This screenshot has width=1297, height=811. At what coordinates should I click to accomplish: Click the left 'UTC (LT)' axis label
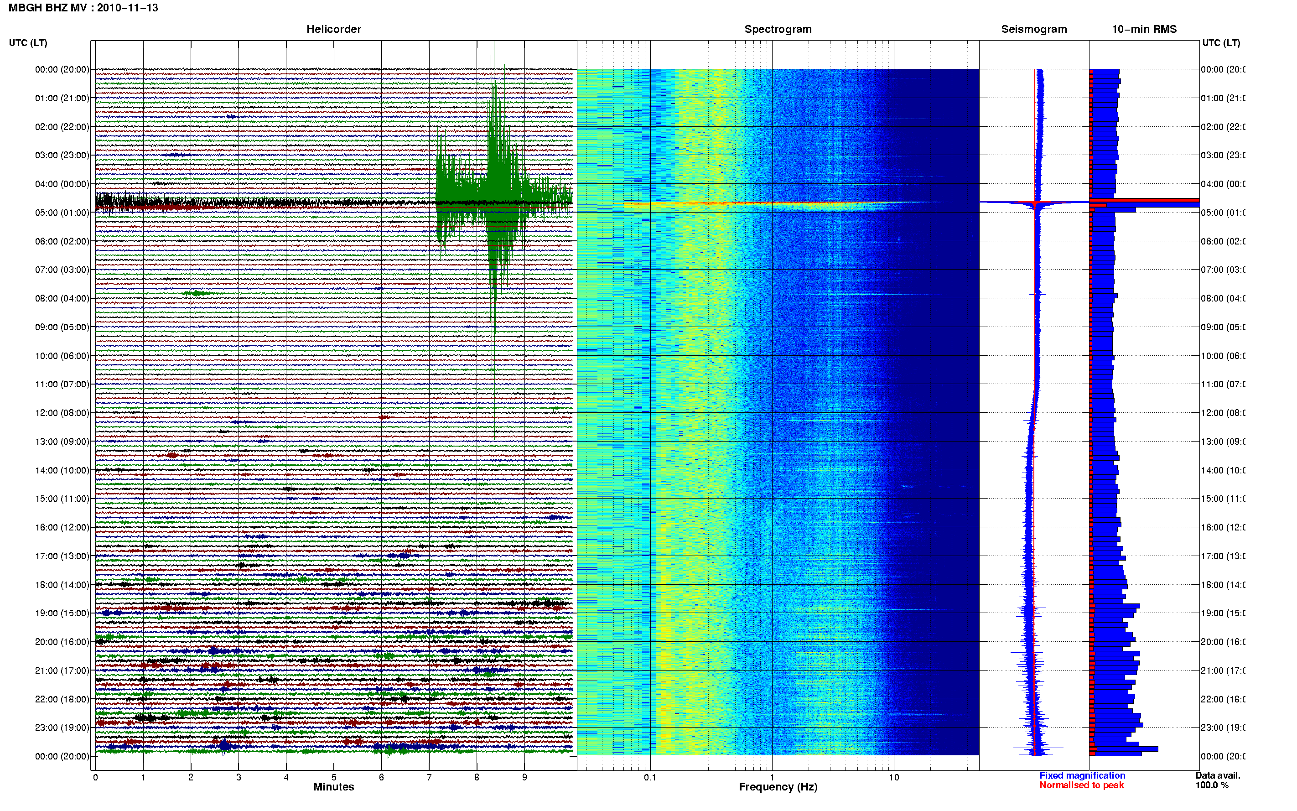pyautogui.click(x=28, y=43)
